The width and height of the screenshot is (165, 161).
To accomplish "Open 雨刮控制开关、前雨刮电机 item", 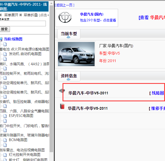I will [x=25, y=73].
